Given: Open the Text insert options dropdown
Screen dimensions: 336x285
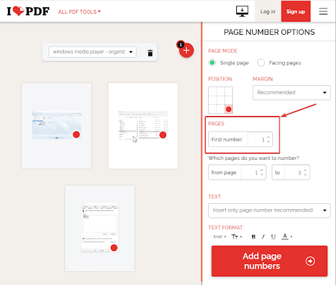Looking at the screenshot, I should pyautogui.click(x=269, y=210).
